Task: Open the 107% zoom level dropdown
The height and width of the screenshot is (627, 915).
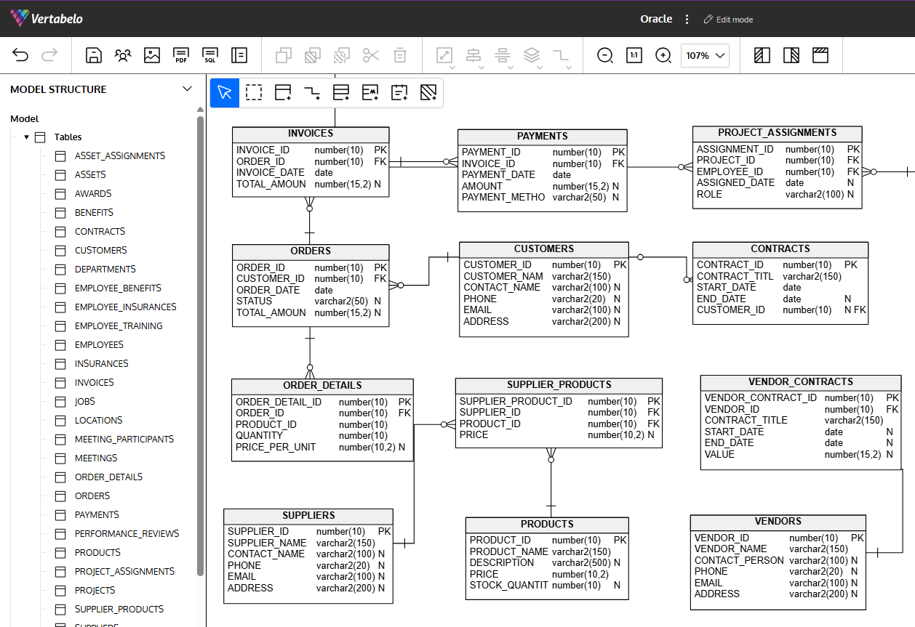Action: tap(705, 55)
